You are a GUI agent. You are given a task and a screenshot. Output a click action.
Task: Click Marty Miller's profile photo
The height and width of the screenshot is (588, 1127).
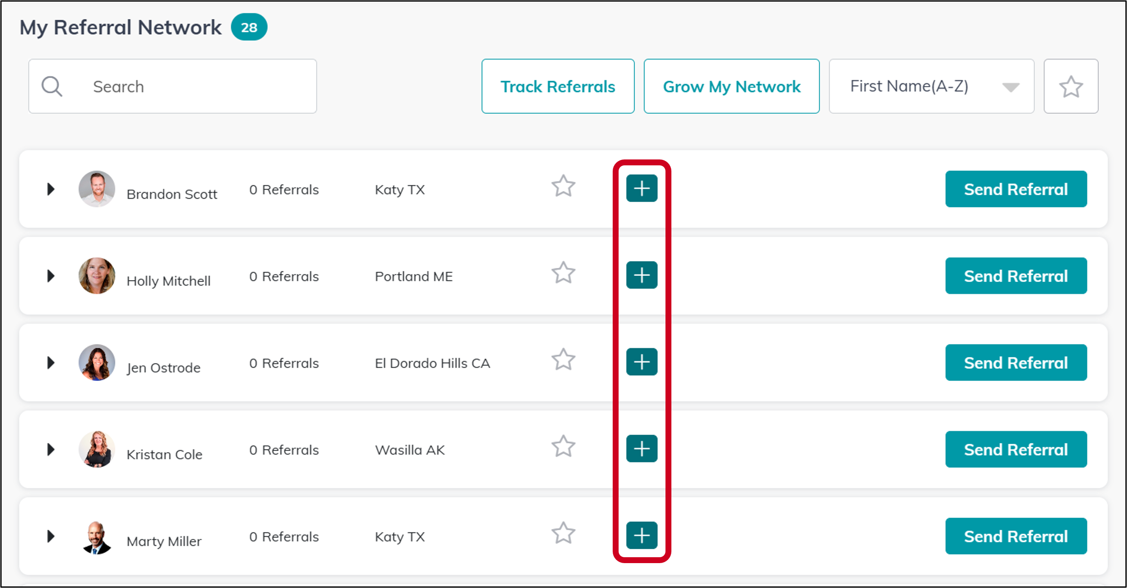[x=97, y=538]
